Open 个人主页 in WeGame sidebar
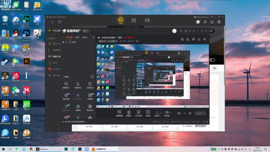This screenshot has width=270, height=152. (54, 31)
